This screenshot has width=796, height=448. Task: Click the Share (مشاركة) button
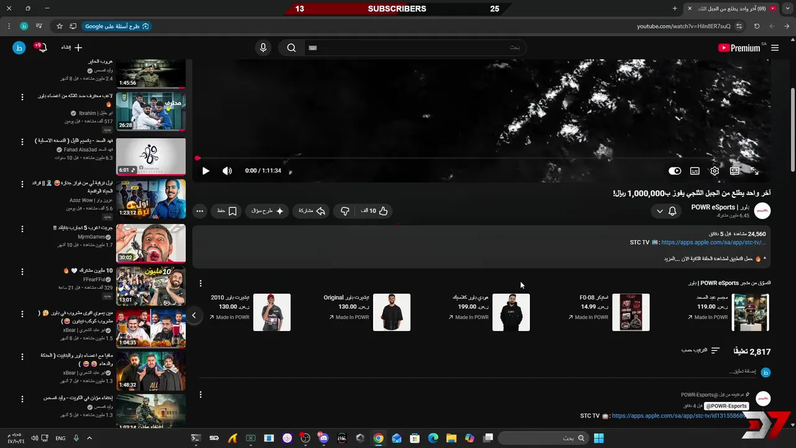click(312, 211)
